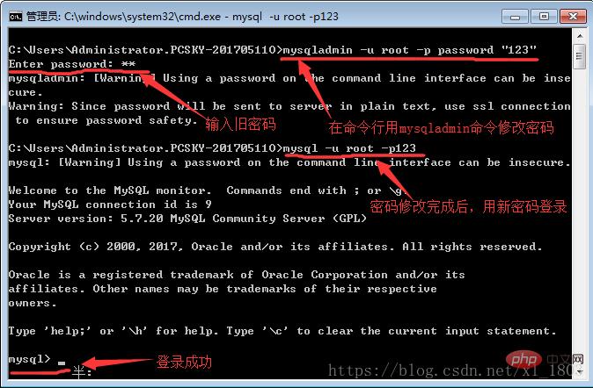This screenshot has width=593, height=388.
Task: Click the 密码修改完成后 annotation text
Action: click(419, 206)
